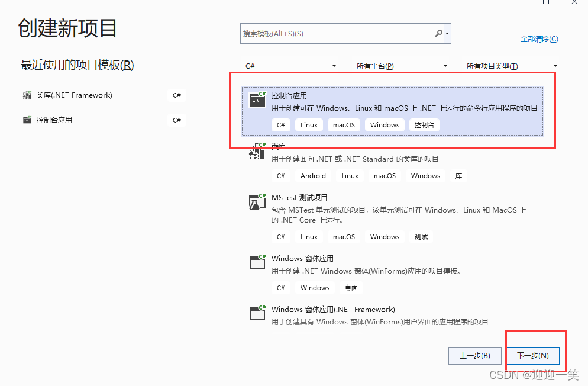Click Android tag under 类库 template
588x386 pixels.
tap(313, 176)
